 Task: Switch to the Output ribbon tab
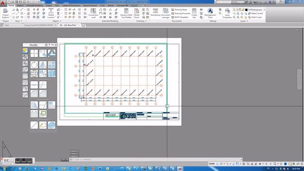coord(48,5)
